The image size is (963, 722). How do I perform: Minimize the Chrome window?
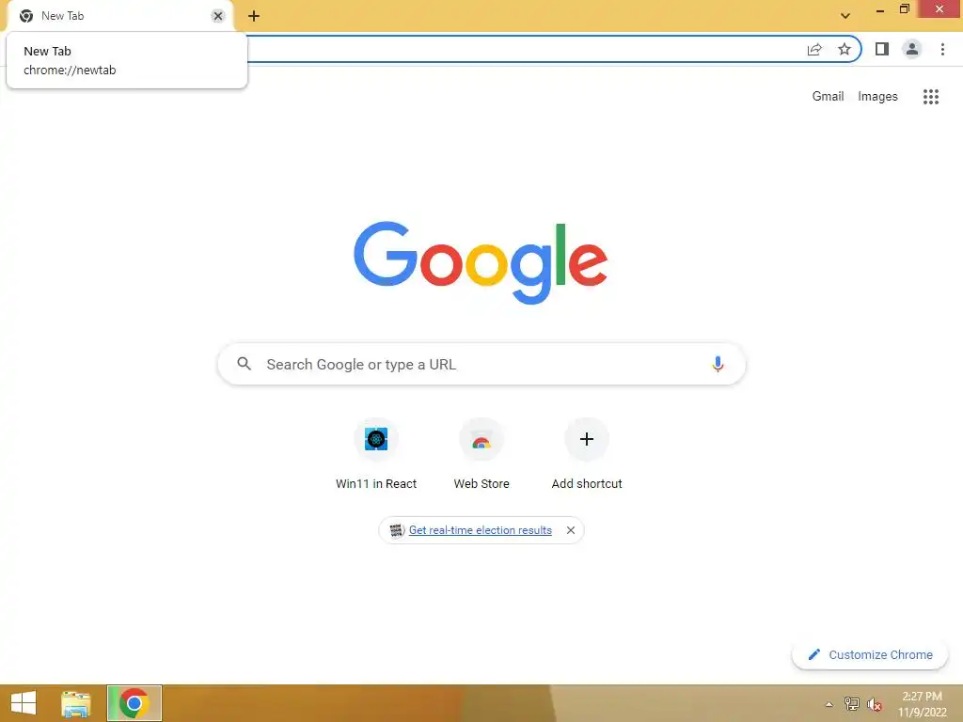(x=880, y=9)
